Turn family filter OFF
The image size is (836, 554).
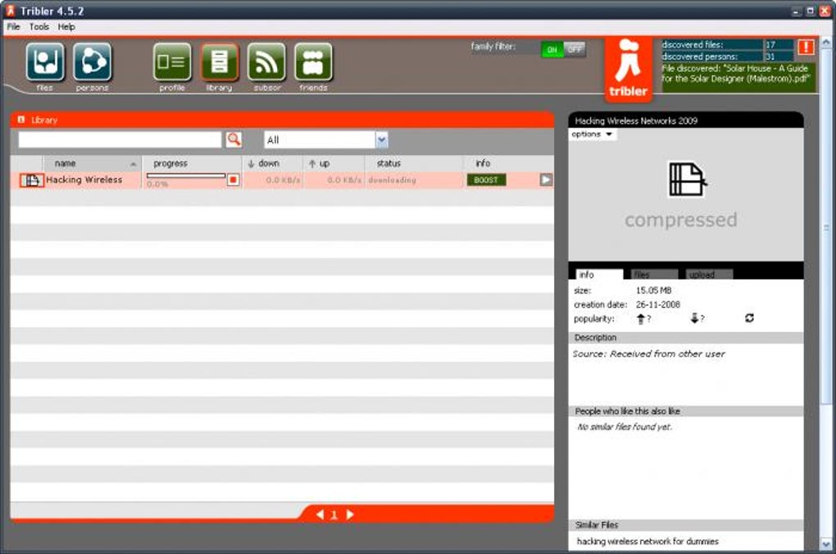(x=575, y=50)
